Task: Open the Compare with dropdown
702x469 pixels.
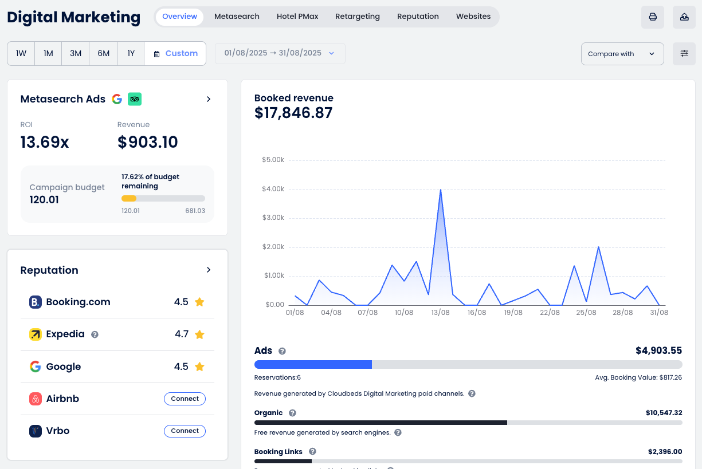Action: (x=622, y=54)
